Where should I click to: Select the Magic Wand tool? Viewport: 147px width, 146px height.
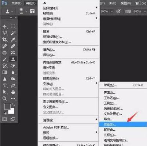click(x=13, y=33)
